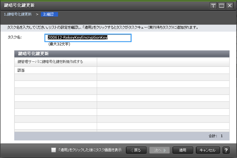Click the タスク名 input field

[x=88, y=38]
